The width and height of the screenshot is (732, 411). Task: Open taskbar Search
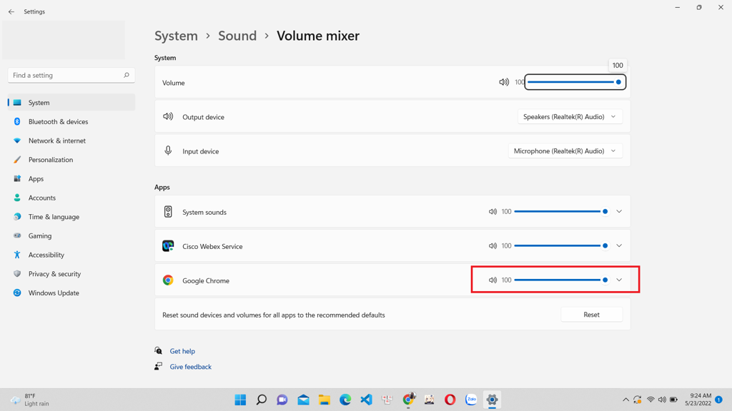(262, 400)
